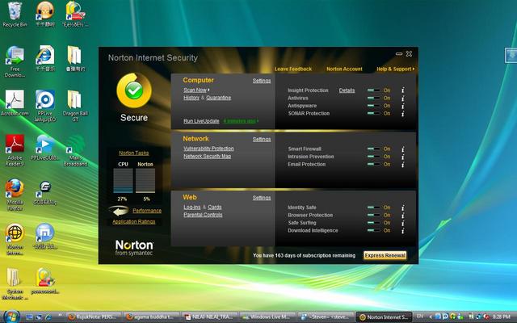The height and width of the screenshot is (323, 517).
Task: Click the Express Renewal button
Action: [x=385, y=255]
